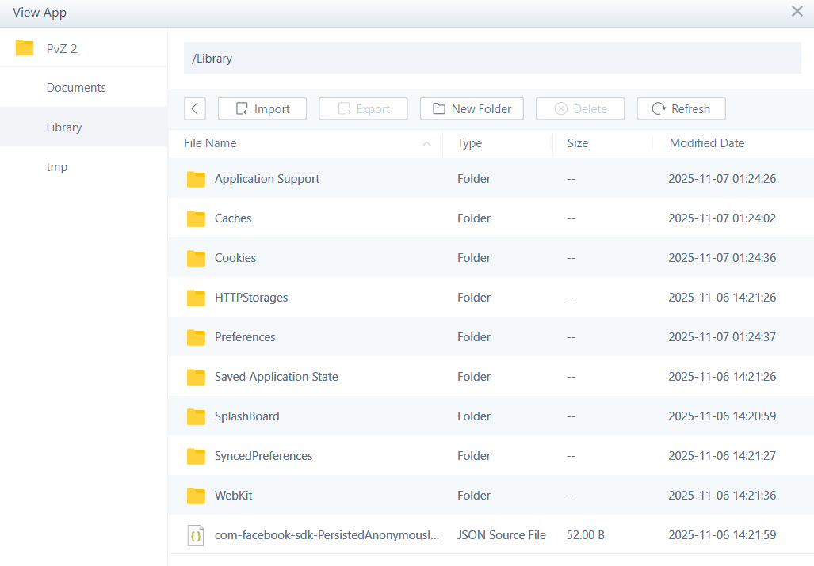Click the date 2025-11-06 14:21:27
Image resolution: width=814 pixels, height=566 pixels.
(722, 456)
